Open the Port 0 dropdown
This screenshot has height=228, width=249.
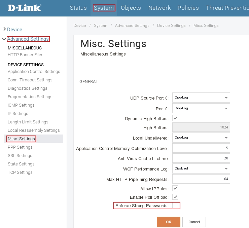pos(201,108)
